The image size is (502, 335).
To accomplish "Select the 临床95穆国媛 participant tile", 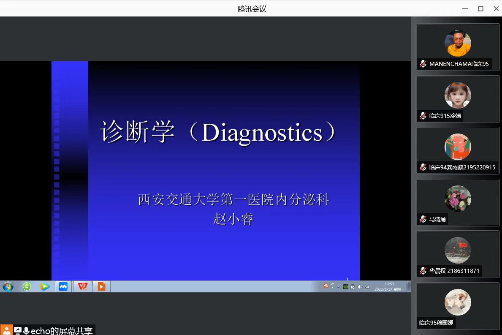I will tap(458, 306).
